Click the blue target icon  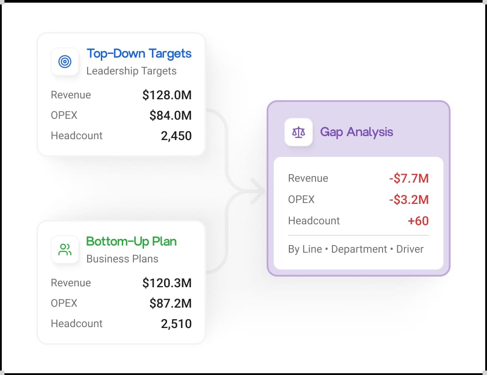64,61
